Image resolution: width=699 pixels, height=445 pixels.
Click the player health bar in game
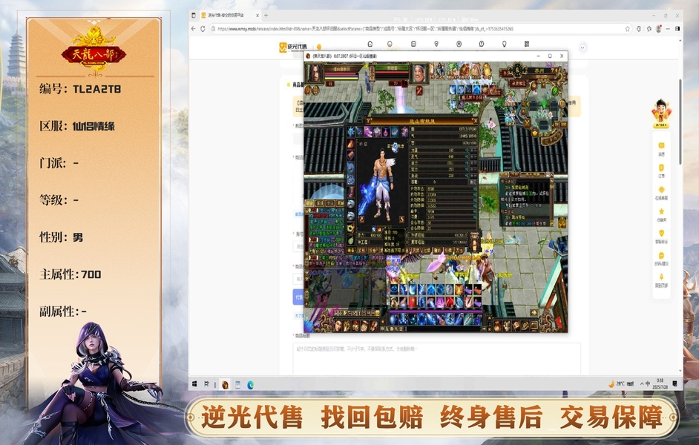point(341,74)
